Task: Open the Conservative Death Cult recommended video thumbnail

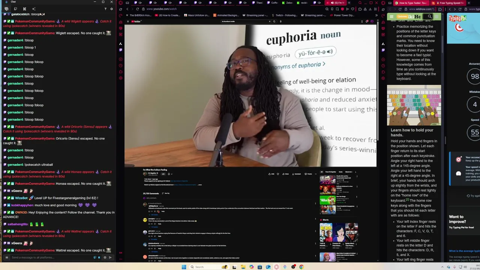Action: click(x=327, y=180)
